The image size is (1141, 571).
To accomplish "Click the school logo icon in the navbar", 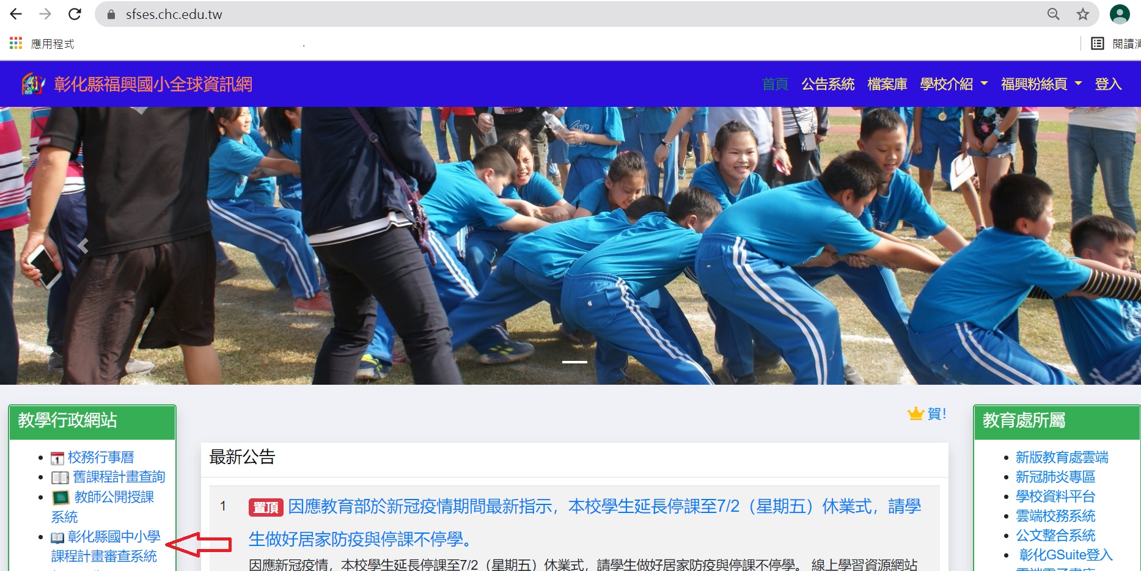I will (33, 84).
